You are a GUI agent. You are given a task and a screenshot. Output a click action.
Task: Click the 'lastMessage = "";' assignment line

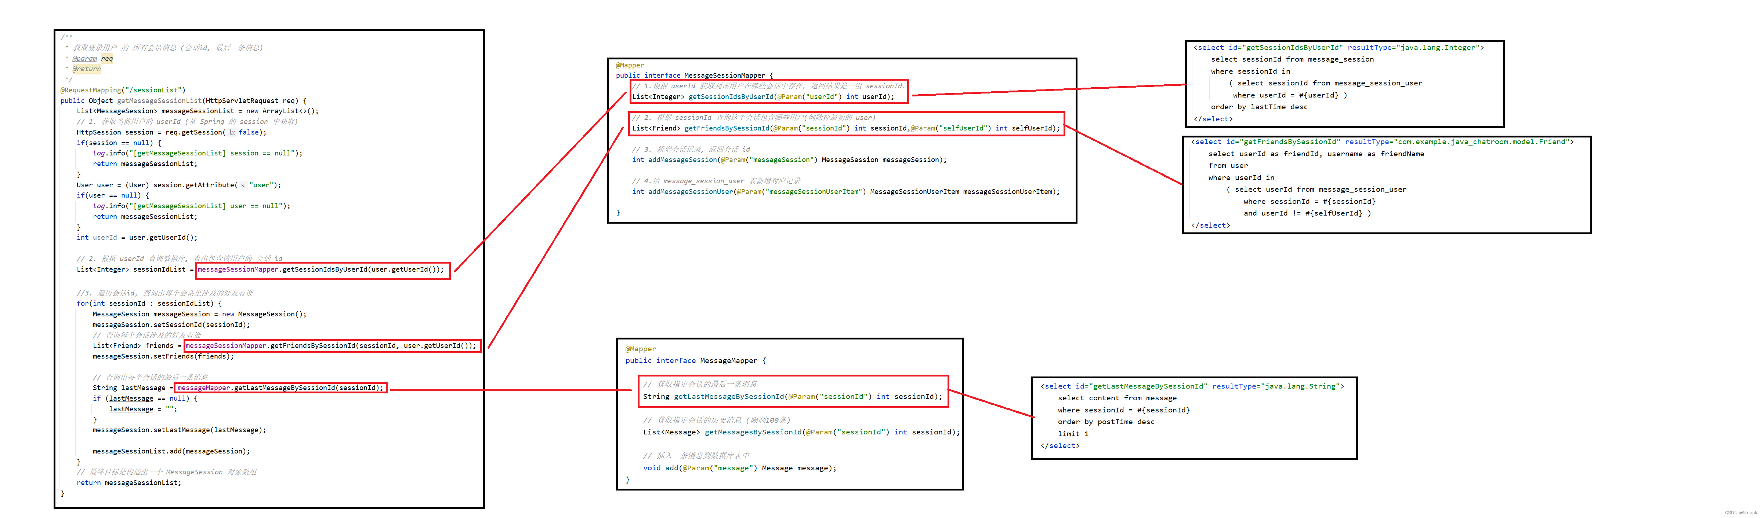(x=143, y=409)
